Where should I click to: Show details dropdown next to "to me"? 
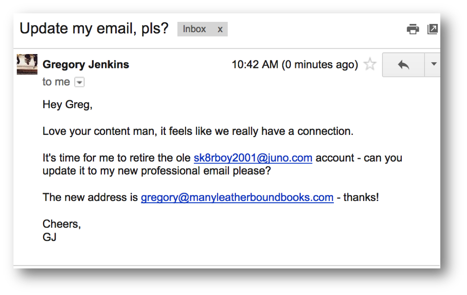tap(79, 83)
